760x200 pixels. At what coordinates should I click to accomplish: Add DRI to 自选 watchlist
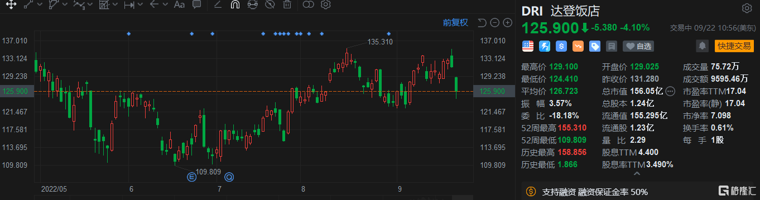coord(638,46)
